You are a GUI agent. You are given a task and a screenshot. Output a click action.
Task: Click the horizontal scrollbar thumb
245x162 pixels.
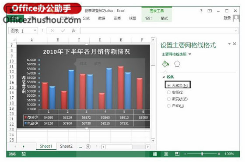point(119,147)
